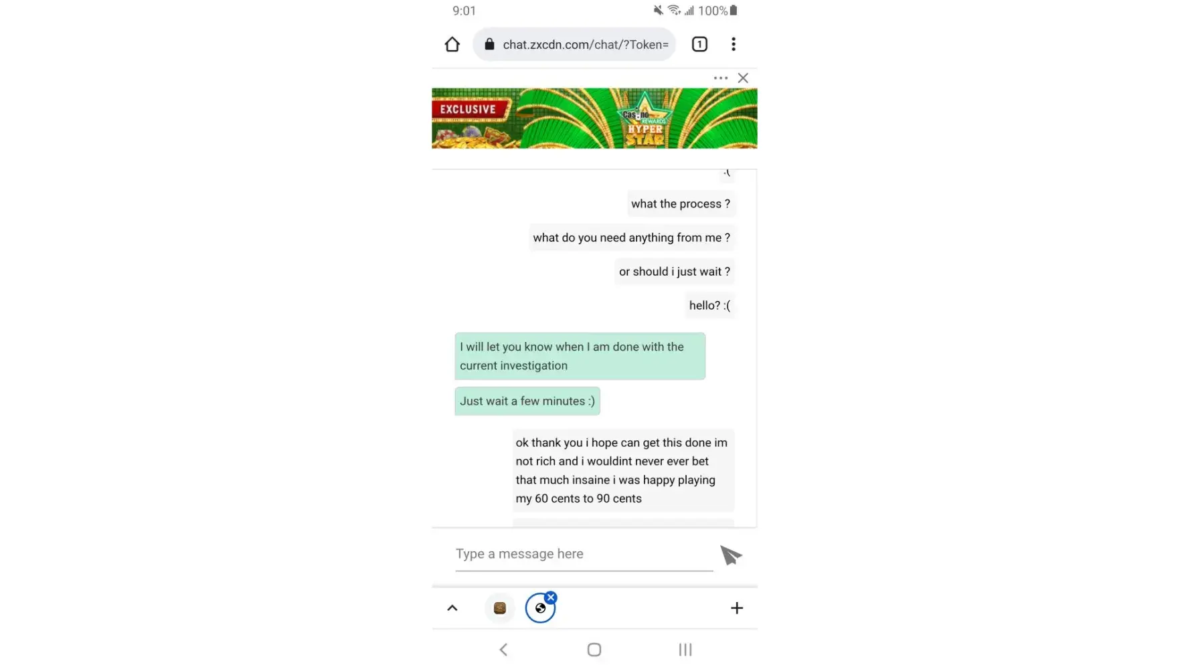Tap the brown app icon in bottom bar
Viewport: 1190px width, 669px height.
500,608
